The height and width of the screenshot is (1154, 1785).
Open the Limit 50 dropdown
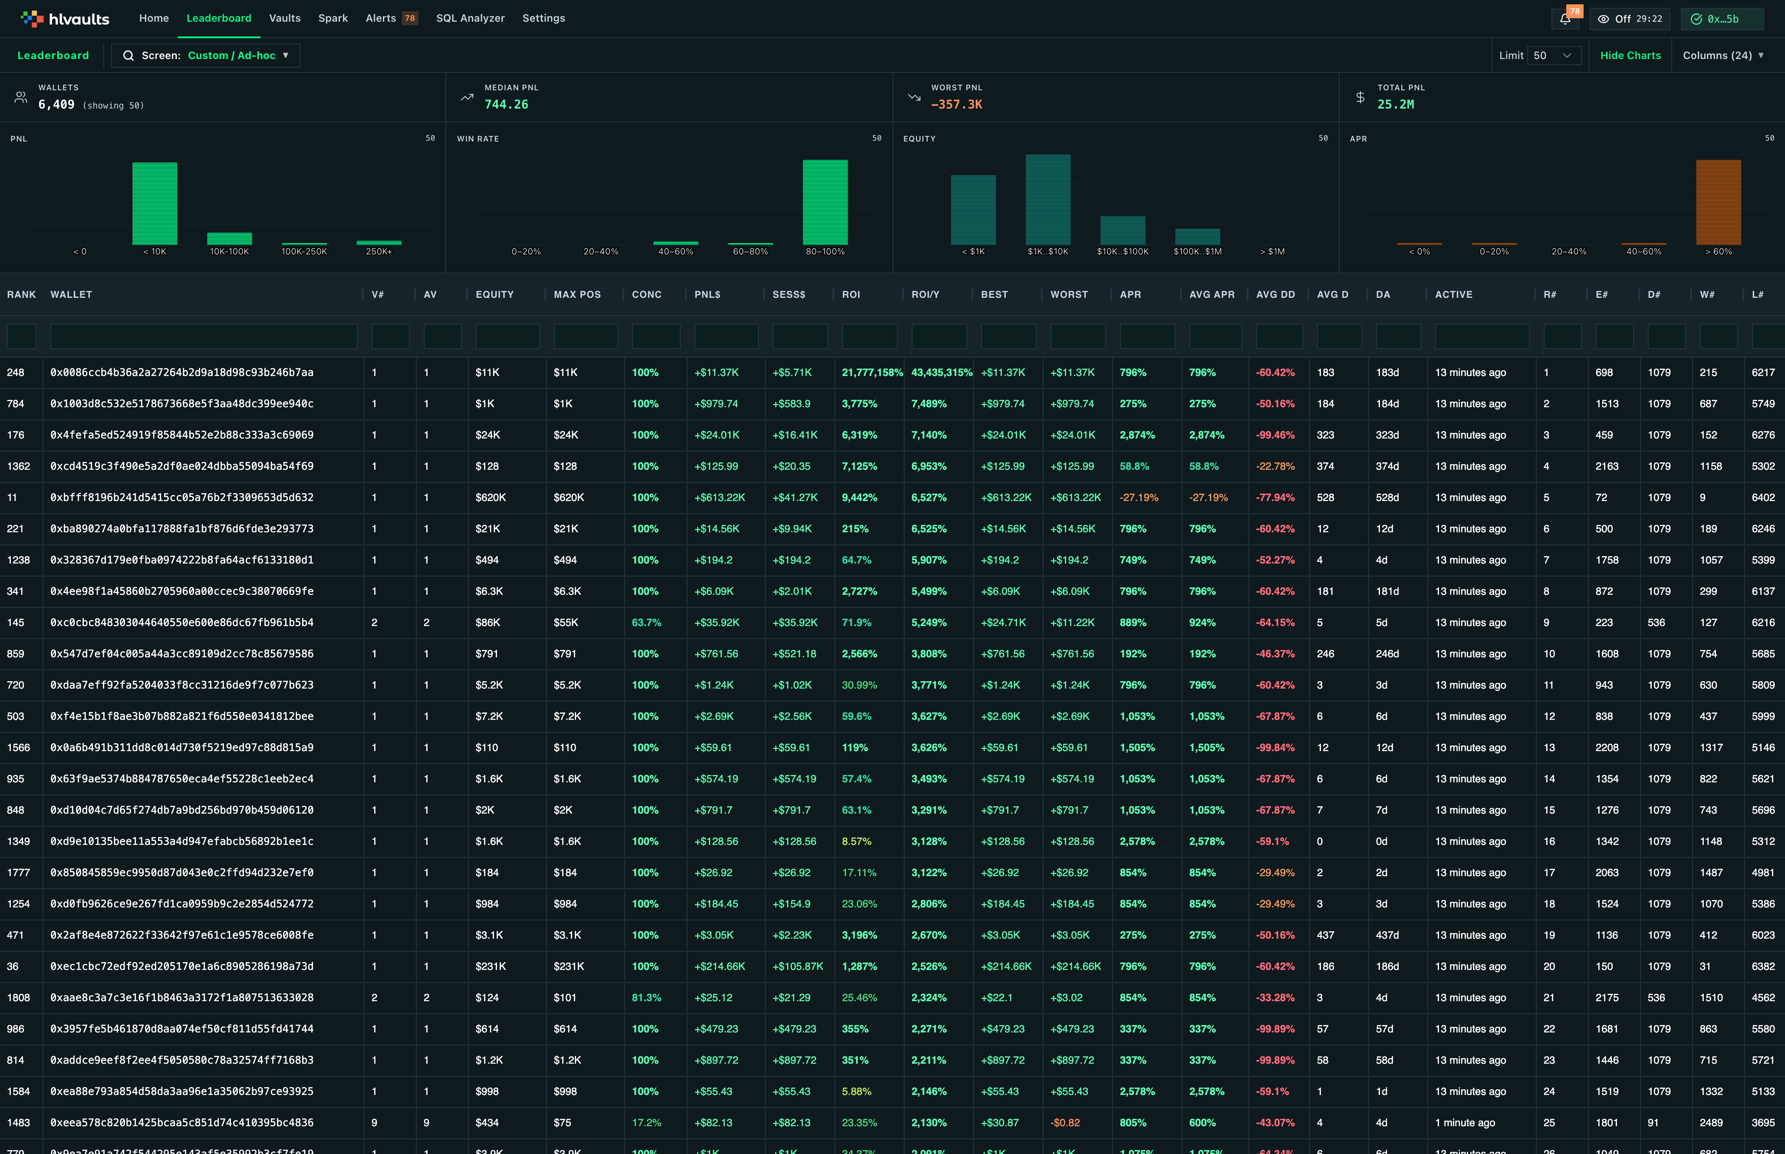[1554, 56]
